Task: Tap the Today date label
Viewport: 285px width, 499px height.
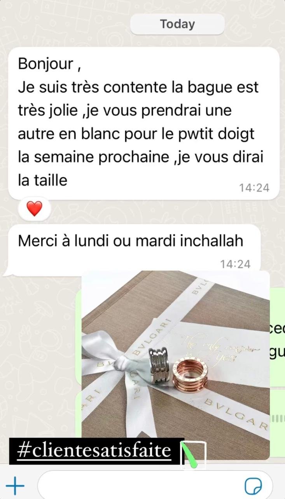Action: coord(177,24)
